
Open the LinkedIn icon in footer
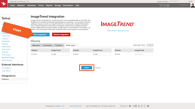pos(139,106)
